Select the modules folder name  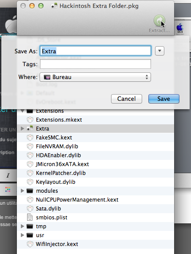47,191
